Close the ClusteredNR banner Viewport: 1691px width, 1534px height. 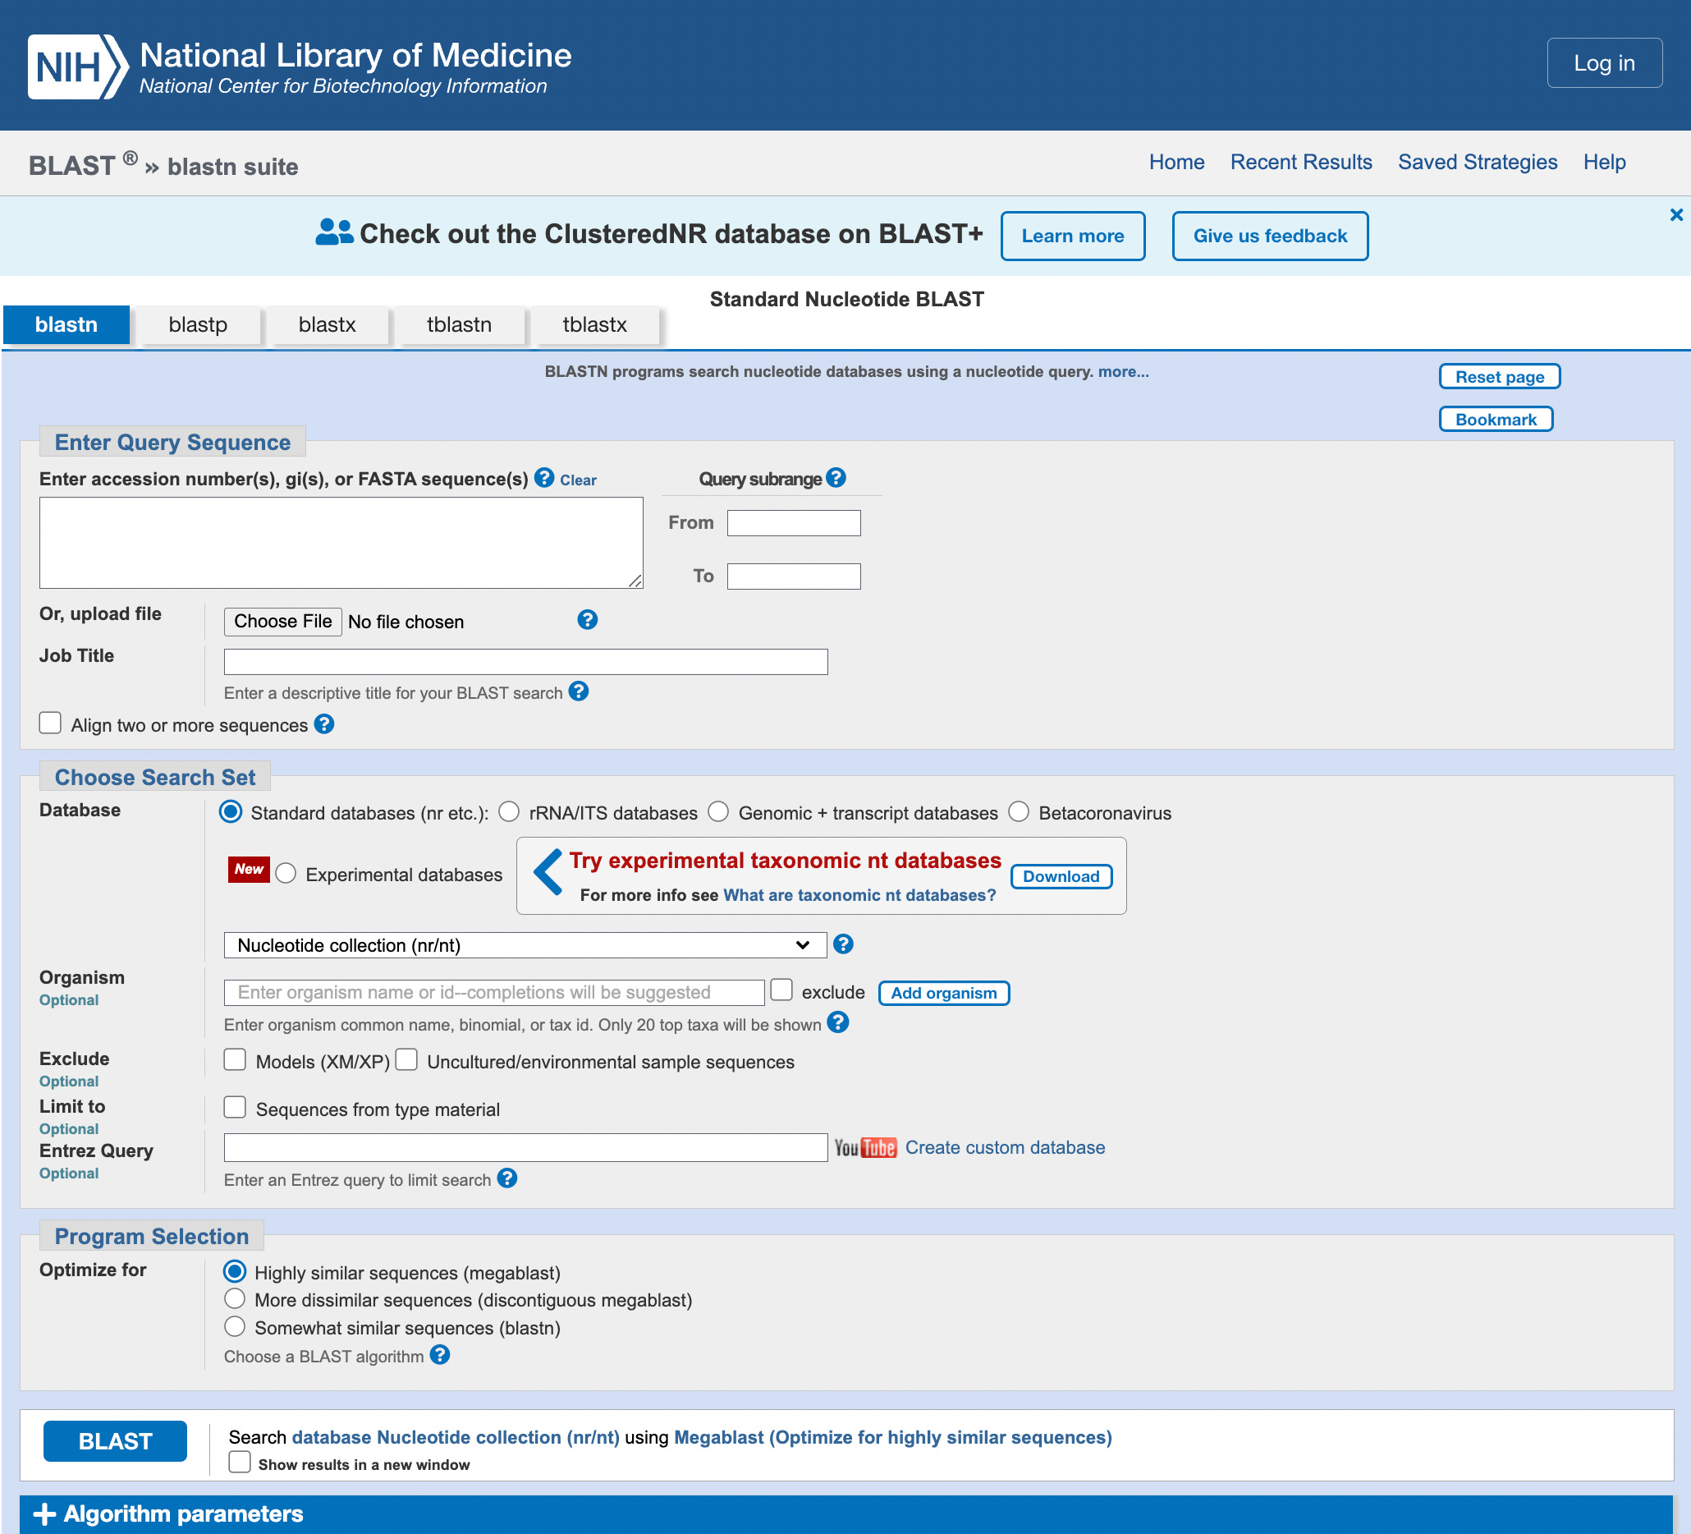1676,215
